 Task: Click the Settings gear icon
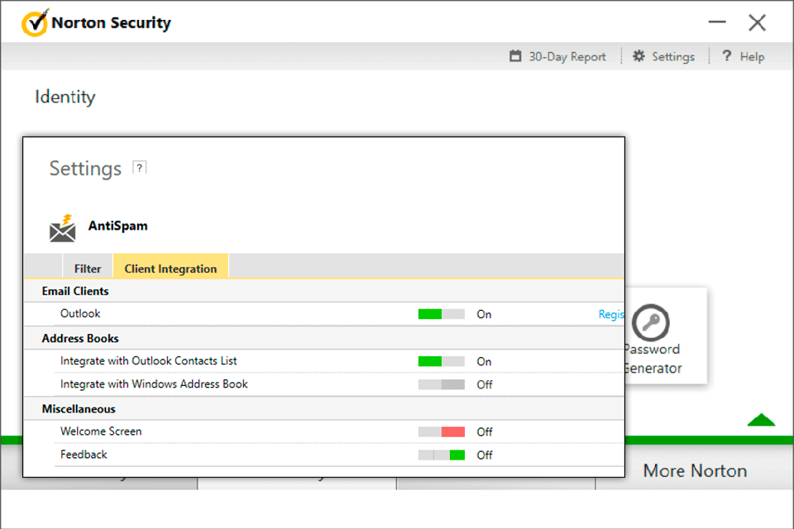pyautogui.click(x=639, y=56)
